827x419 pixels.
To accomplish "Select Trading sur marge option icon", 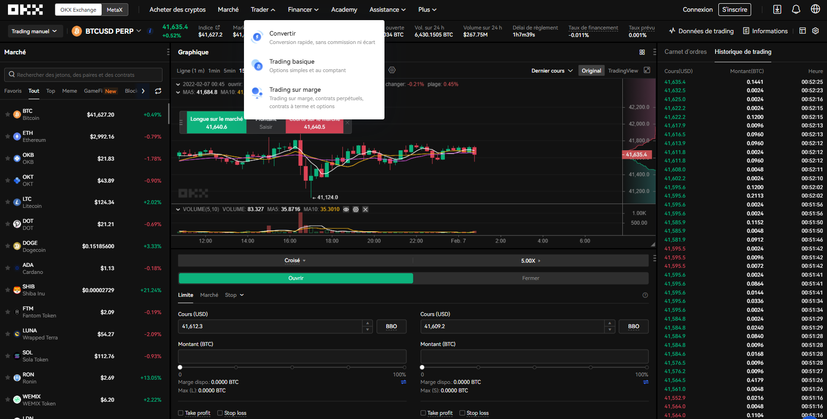I will pyautogui.click(x=257, y=93).
